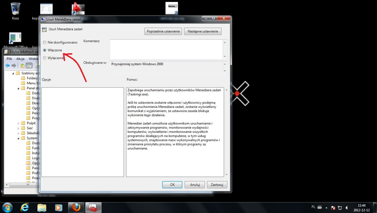
Task: Click the up-one-level folder toolbar icon
Action: coord(22,65)
